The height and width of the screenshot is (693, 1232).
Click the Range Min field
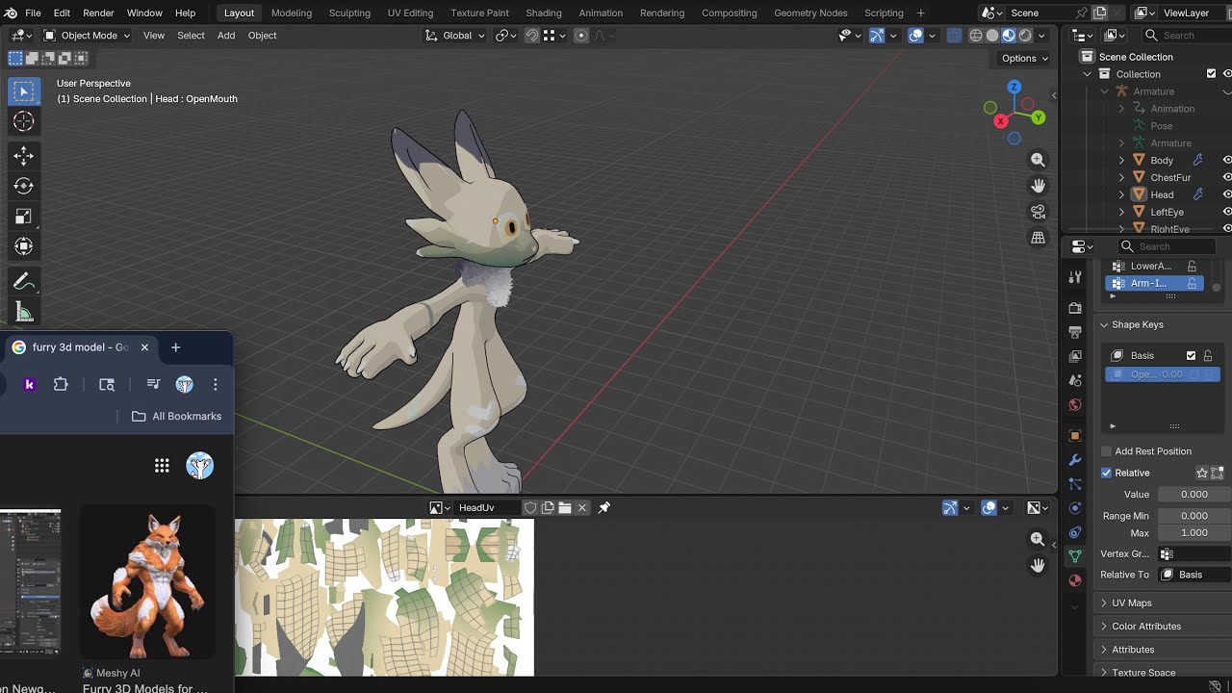click(1194, 516)
